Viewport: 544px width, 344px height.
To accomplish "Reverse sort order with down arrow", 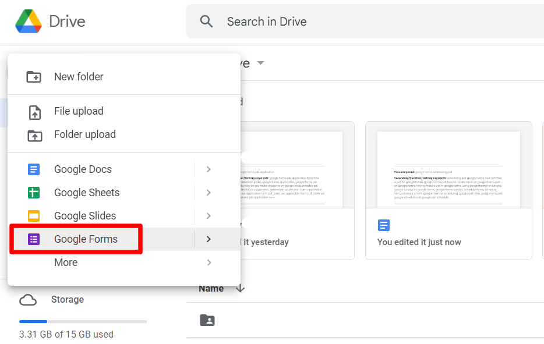I will pyautogui.click(x=240, y=288).
